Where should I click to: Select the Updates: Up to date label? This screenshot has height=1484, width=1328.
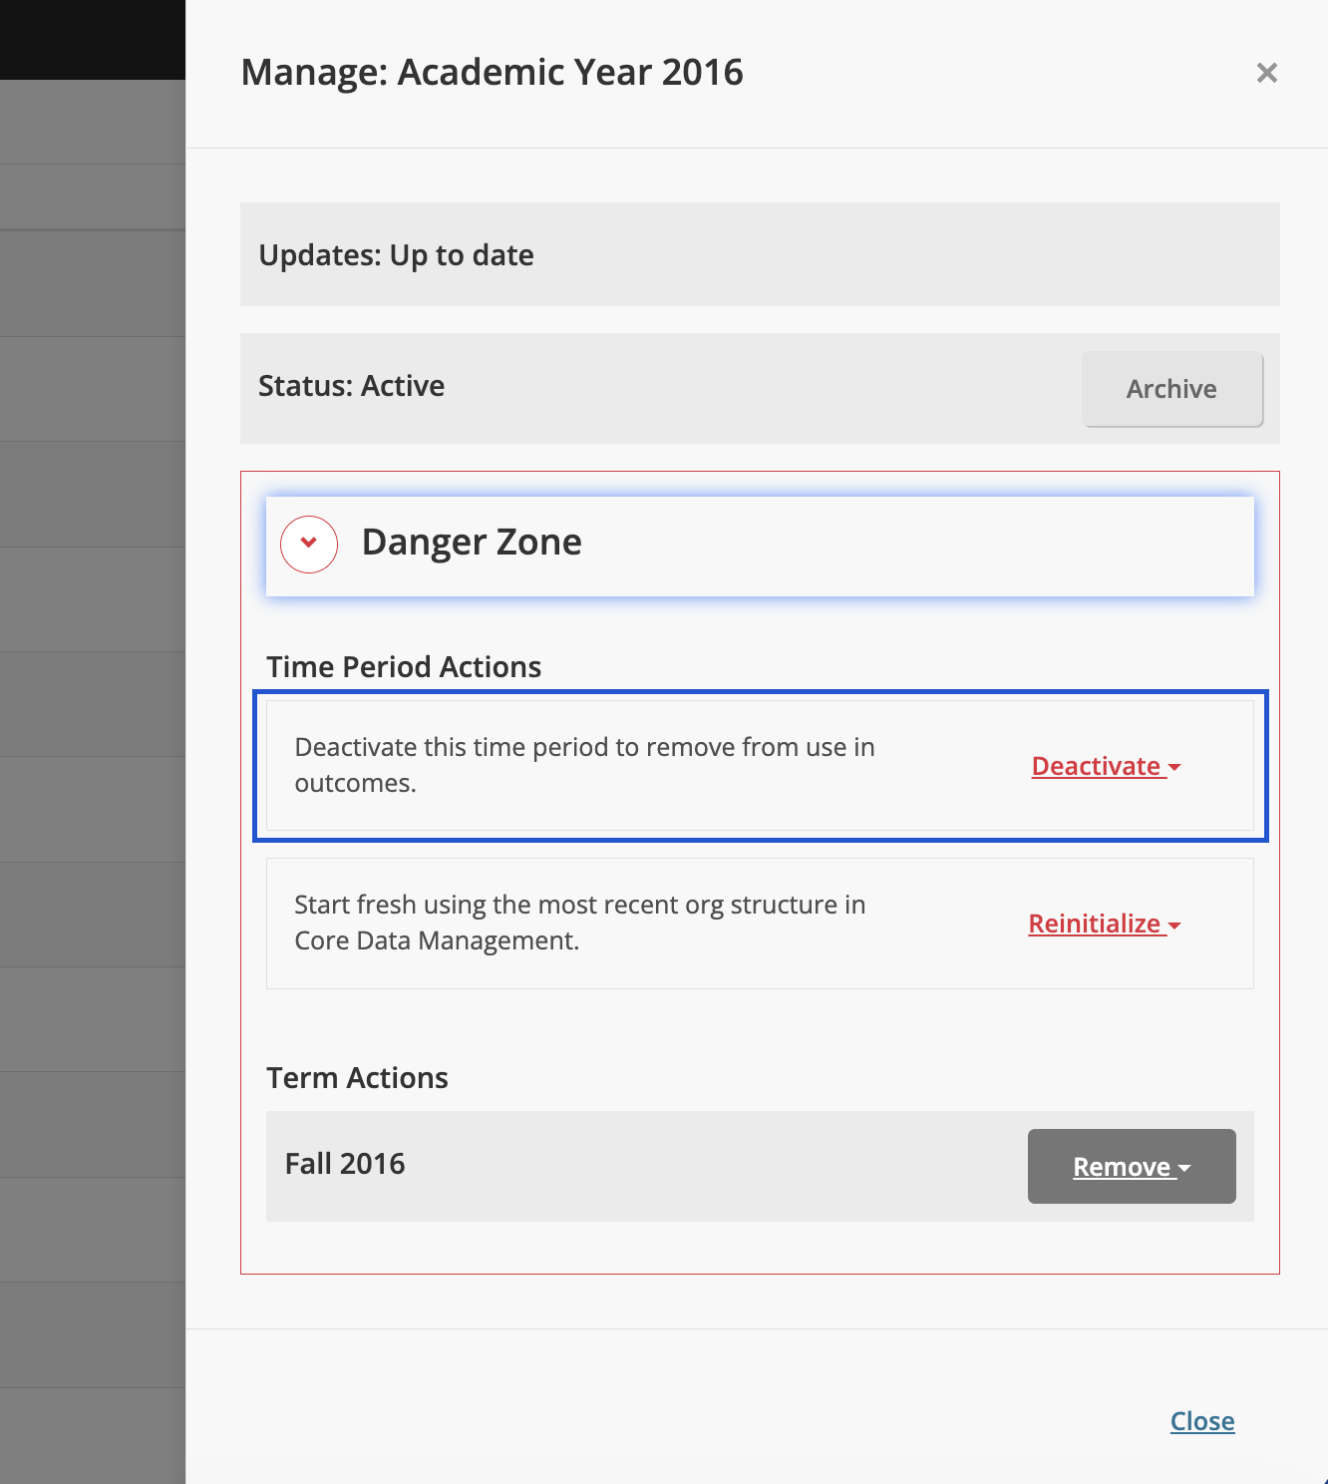tap(396, 255)
